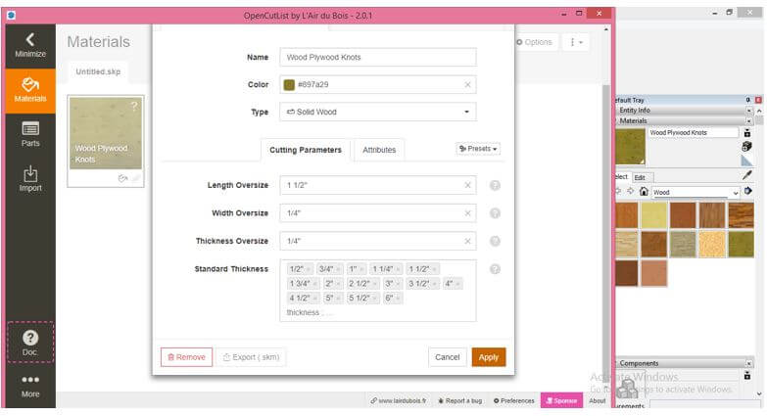
Task: Select the olive green wood swatch
Action: coord(742,244)
